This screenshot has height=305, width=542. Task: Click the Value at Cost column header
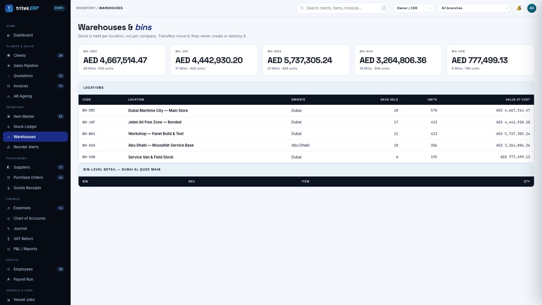click(x=518, y=99)
